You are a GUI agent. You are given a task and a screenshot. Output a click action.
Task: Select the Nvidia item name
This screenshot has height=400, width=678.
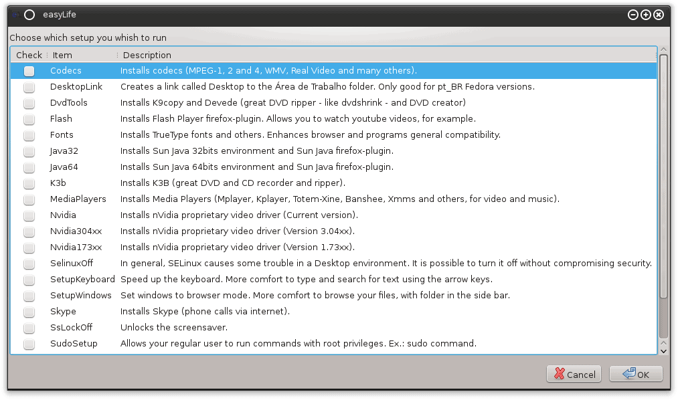pos(63,215)
